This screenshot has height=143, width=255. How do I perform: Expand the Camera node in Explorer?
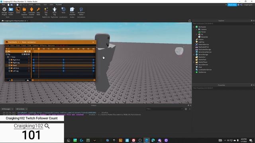[x=196, y=29]
